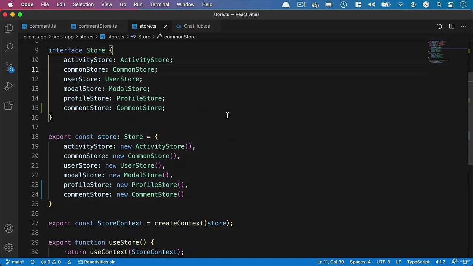Open the Run and Debug view
473x266 pixels.
9,86
